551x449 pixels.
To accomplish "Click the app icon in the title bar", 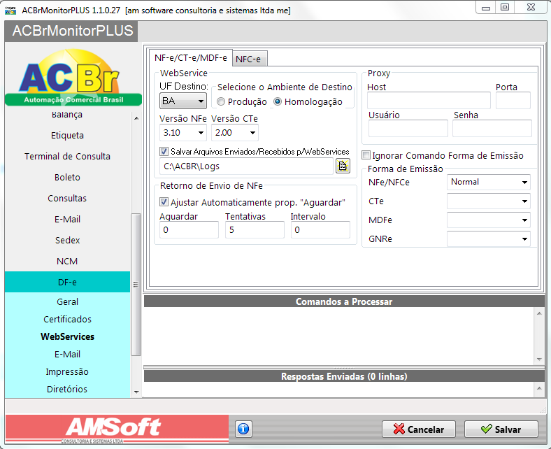I will (10, 10).
